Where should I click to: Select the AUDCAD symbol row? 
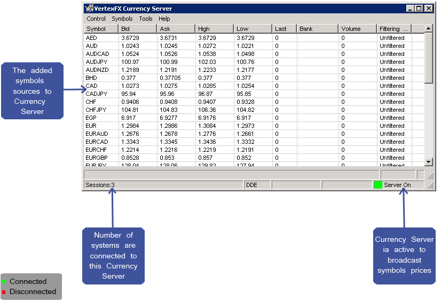click(254, 54)
